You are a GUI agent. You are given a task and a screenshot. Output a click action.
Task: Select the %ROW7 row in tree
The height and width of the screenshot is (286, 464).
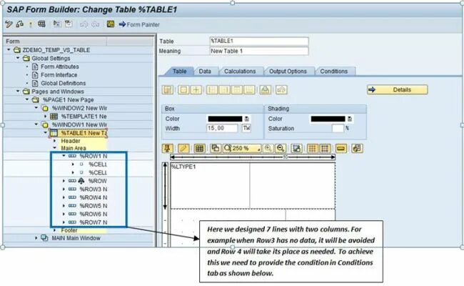coord(94,222)
